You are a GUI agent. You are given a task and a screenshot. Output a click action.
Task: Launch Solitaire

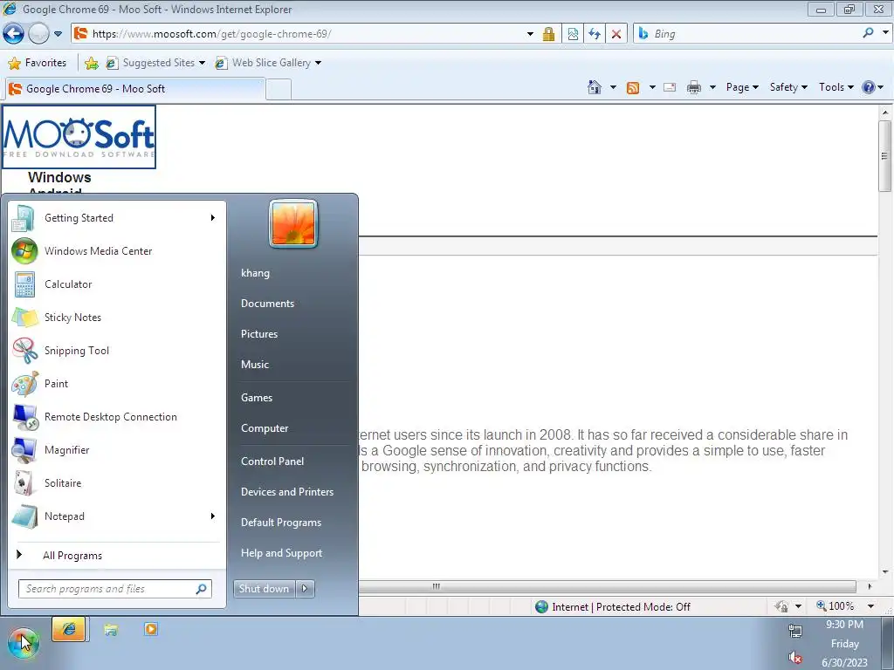tap(117, 483)
